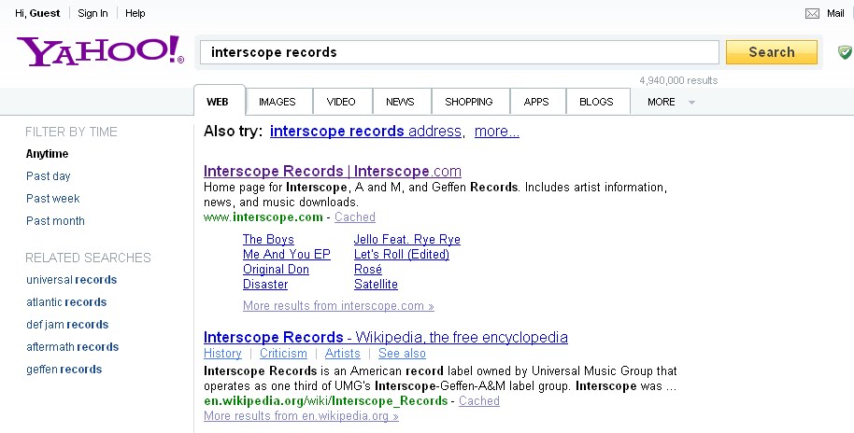The image size is (854, 433).
Task: Jump to Wikipedia Artists section link
Action: pyautogui.click(x=343, y=354)
